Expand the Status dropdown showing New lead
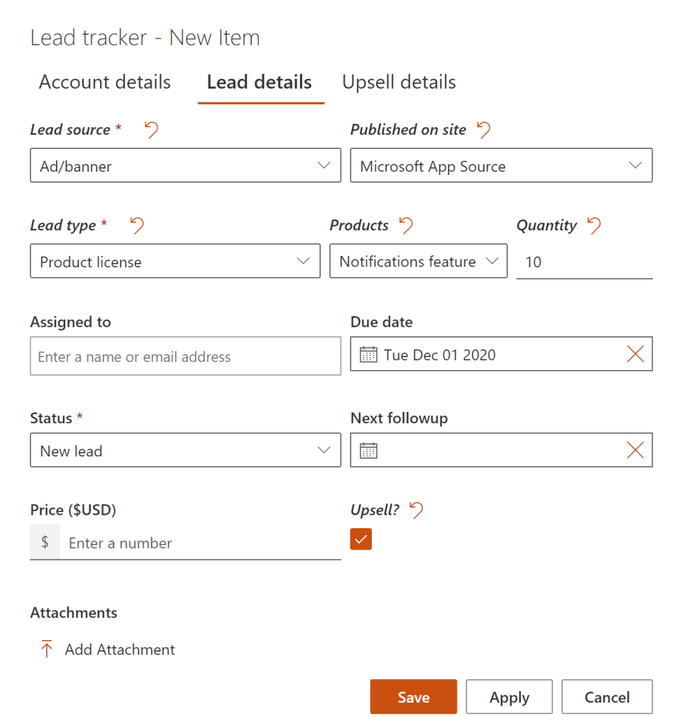679x726 pixels. [x=324, y=450]
